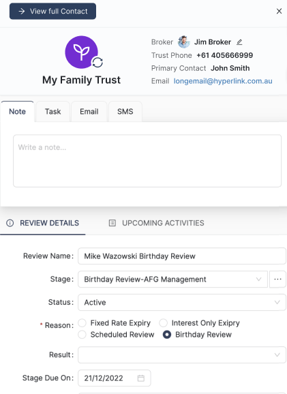Expand the empty Result dropdown
The image size is (287, 394).
point(182,354)
